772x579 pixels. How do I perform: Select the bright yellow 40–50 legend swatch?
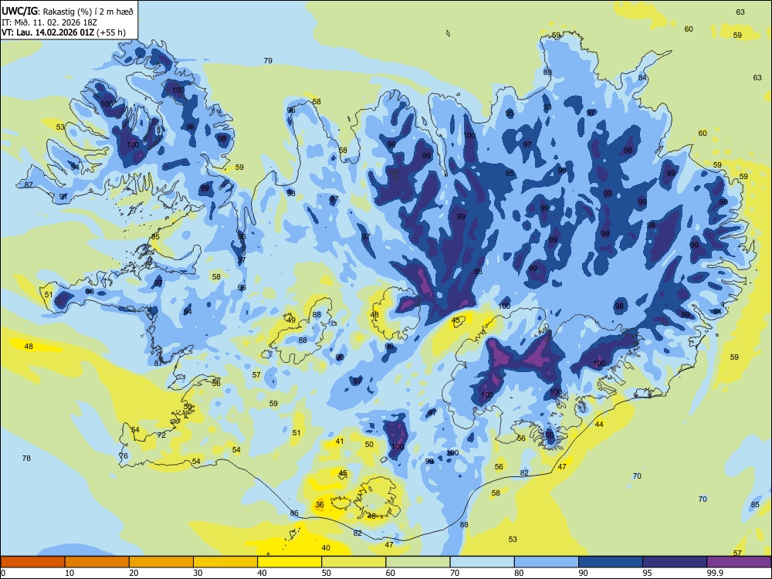tap(289, 562)
